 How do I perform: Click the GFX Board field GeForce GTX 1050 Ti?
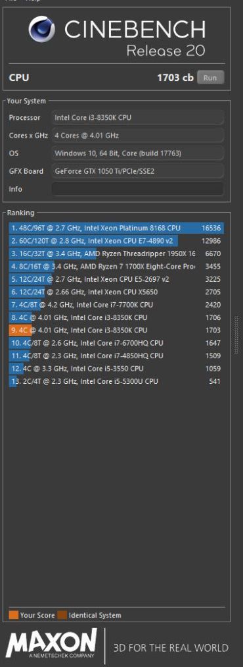click(x=137, y=171)
